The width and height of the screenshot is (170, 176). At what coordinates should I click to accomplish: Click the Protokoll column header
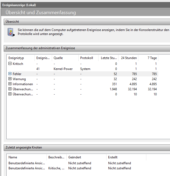click(88, 58)
